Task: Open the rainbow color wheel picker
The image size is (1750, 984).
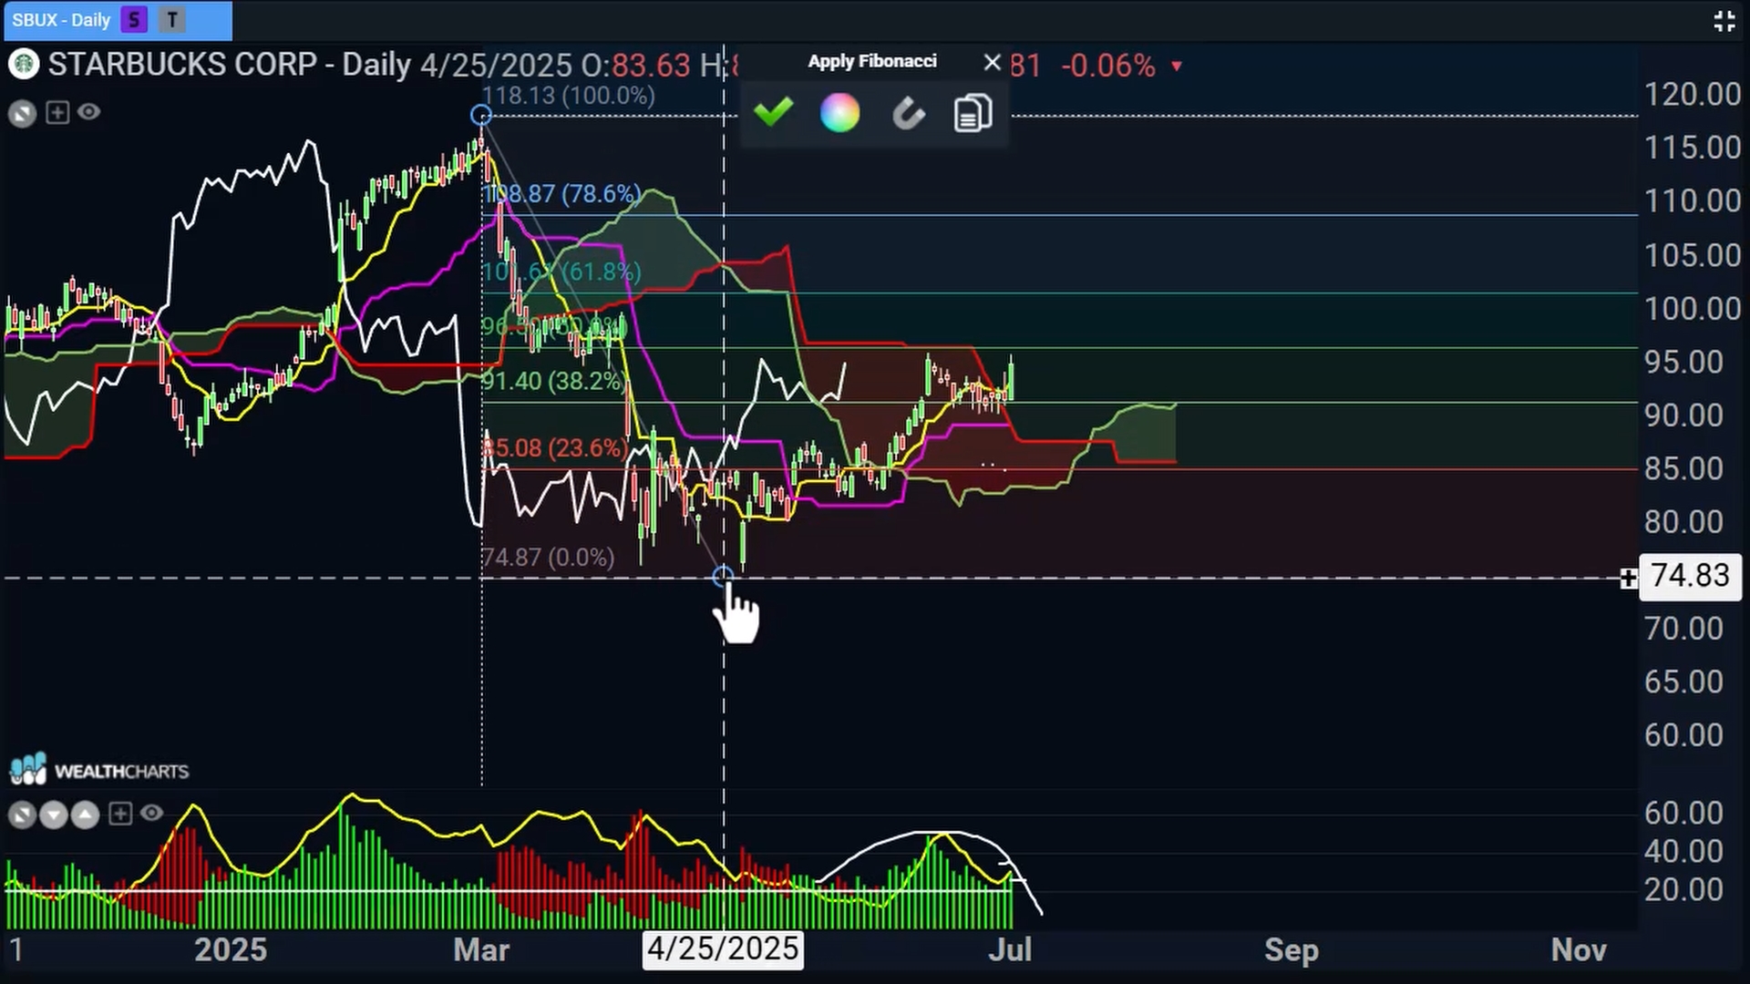Action: (x=839, y=113)
